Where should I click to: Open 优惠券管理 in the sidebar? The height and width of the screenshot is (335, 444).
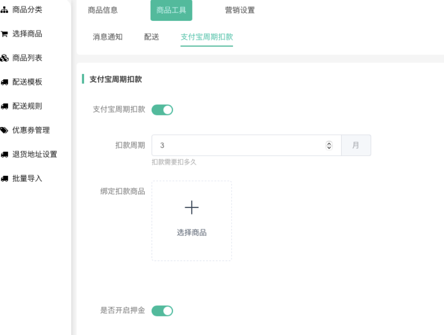click(x=31, y=131)
